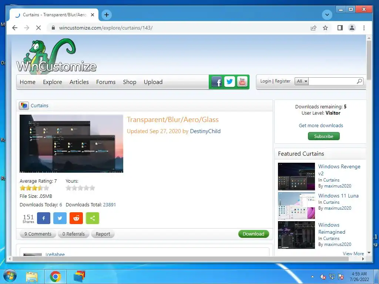Click View More featured curtains

click(353, 253)
